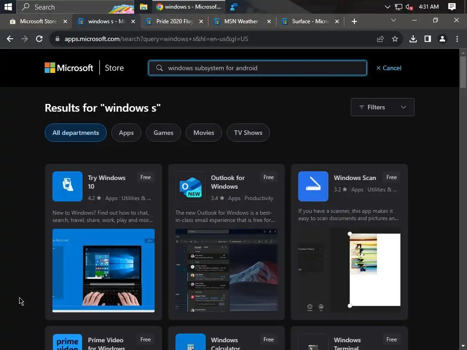The width and height of the screenshot is (467, 350).
Task: Switch to Chrome window in taskbar
Action: (x=189, y=6)
